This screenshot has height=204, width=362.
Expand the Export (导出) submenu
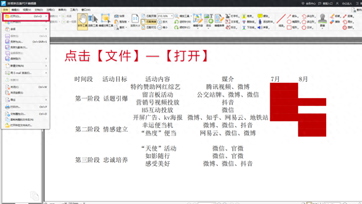pos(25,100)
